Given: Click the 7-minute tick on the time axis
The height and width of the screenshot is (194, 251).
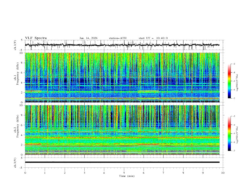Looking at the screenshot, I should click(x=164, y=173).
